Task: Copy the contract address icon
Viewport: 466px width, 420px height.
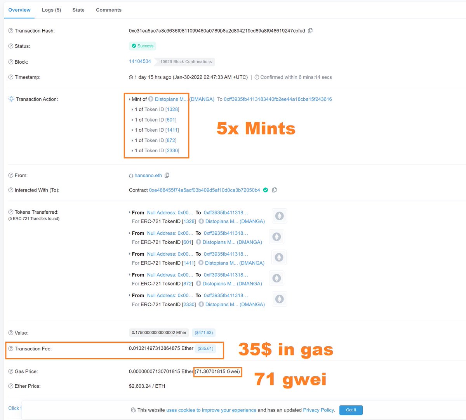Action: point(275,190)
